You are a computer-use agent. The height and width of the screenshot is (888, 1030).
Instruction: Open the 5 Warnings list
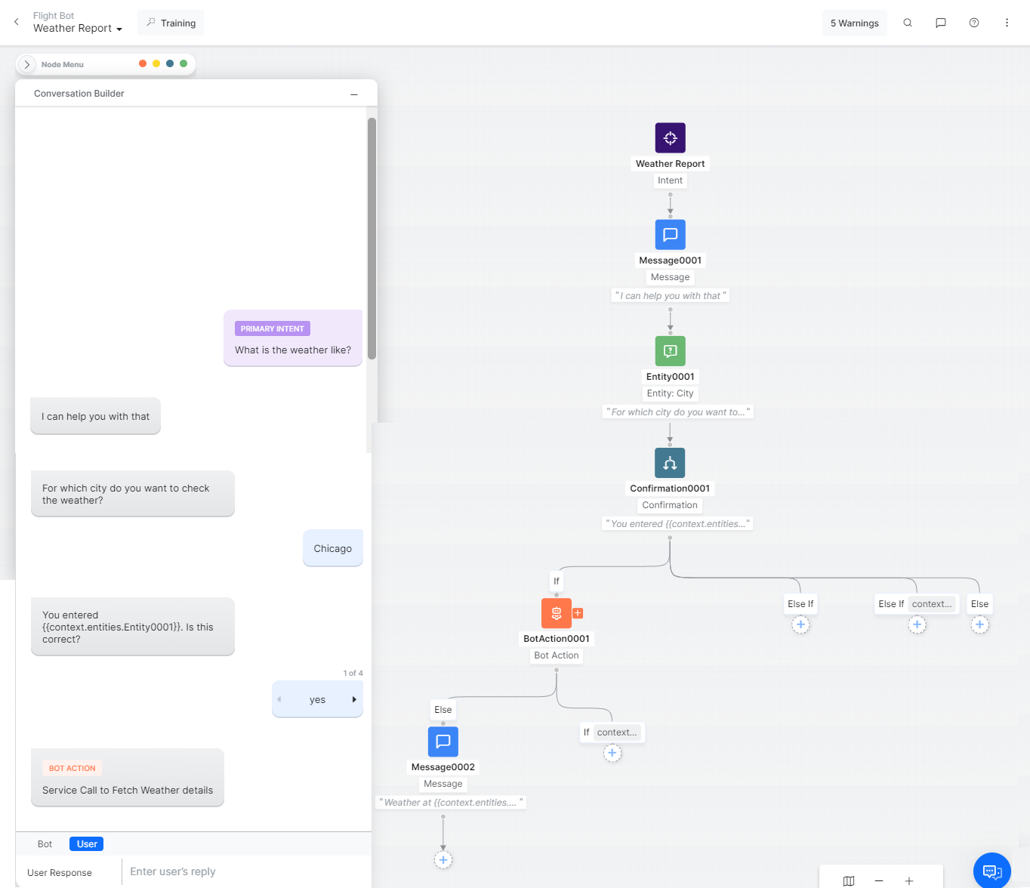854,23
